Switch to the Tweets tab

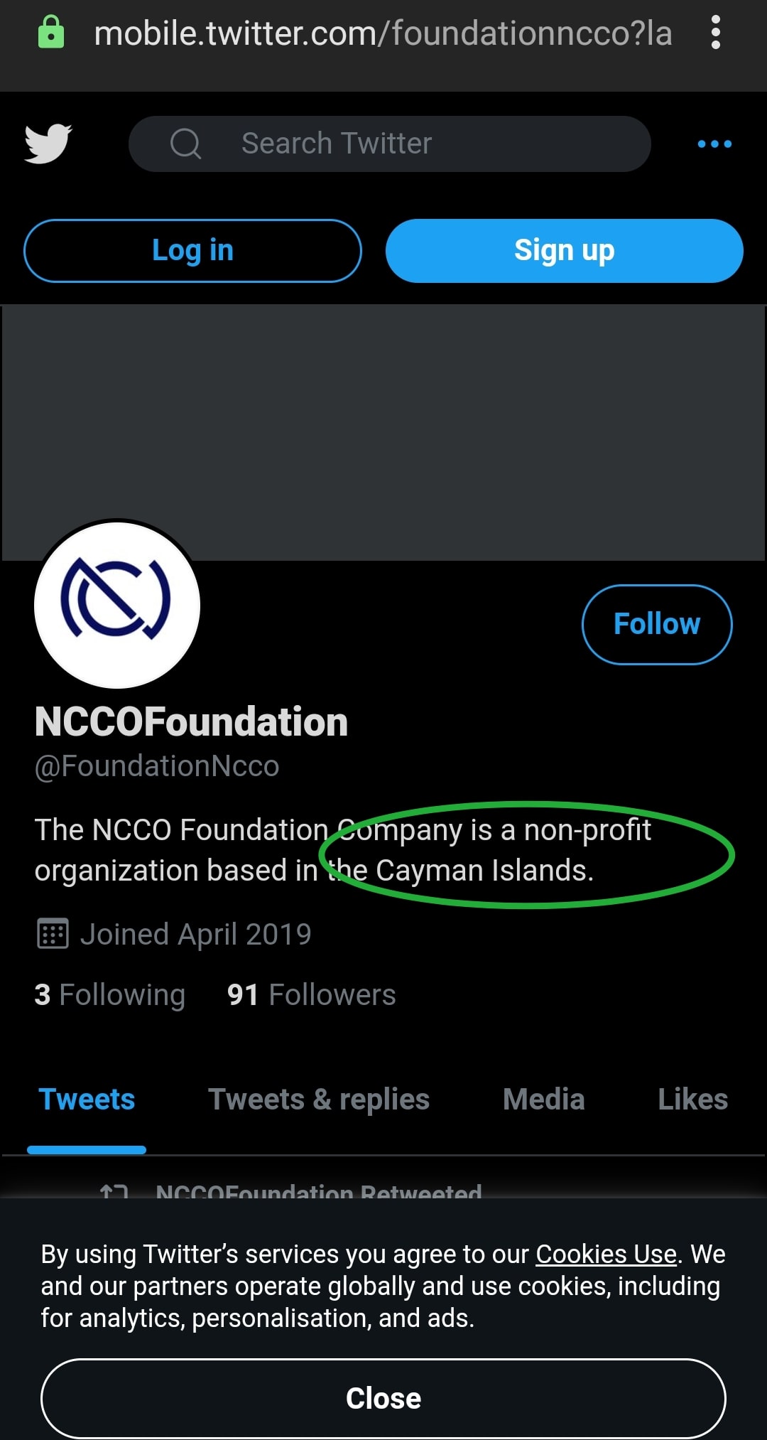(87, 1100)
